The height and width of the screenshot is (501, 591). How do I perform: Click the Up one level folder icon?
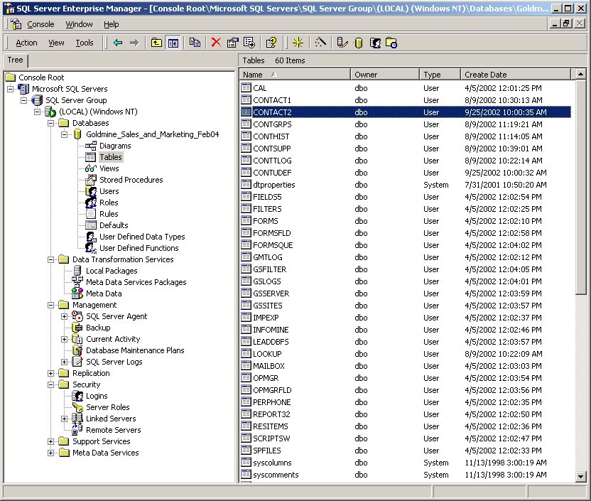coord(156,43)
